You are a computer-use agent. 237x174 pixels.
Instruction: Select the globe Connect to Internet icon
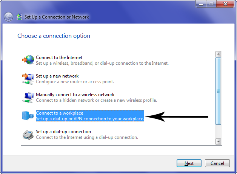[28, 60]
